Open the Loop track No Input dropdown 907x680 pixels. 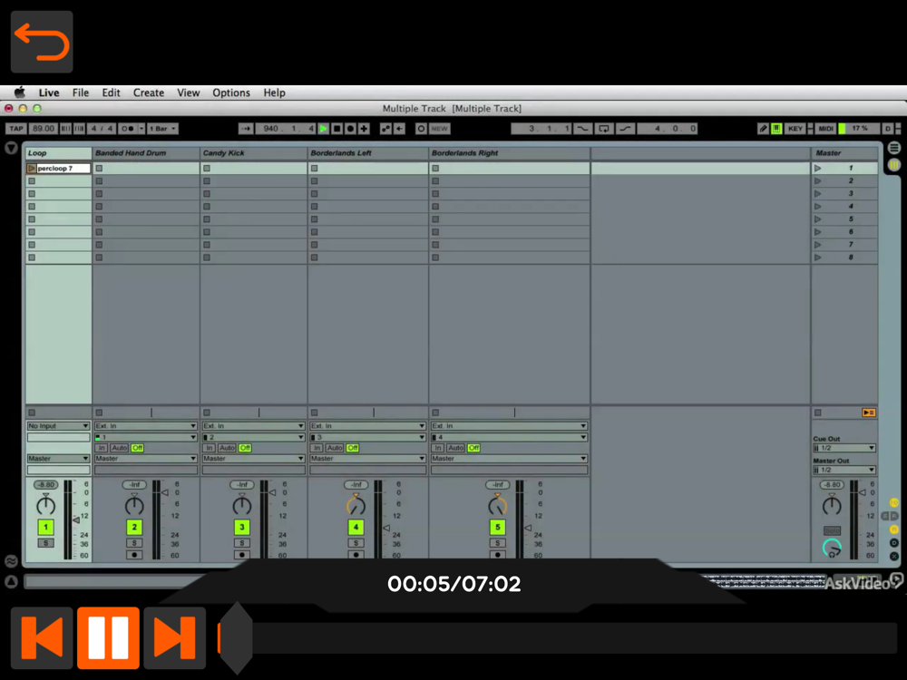[x=58, y=425]
